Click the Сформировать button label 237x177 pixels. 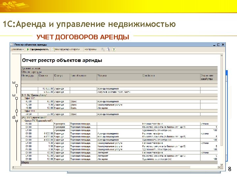tap(39, 49)
